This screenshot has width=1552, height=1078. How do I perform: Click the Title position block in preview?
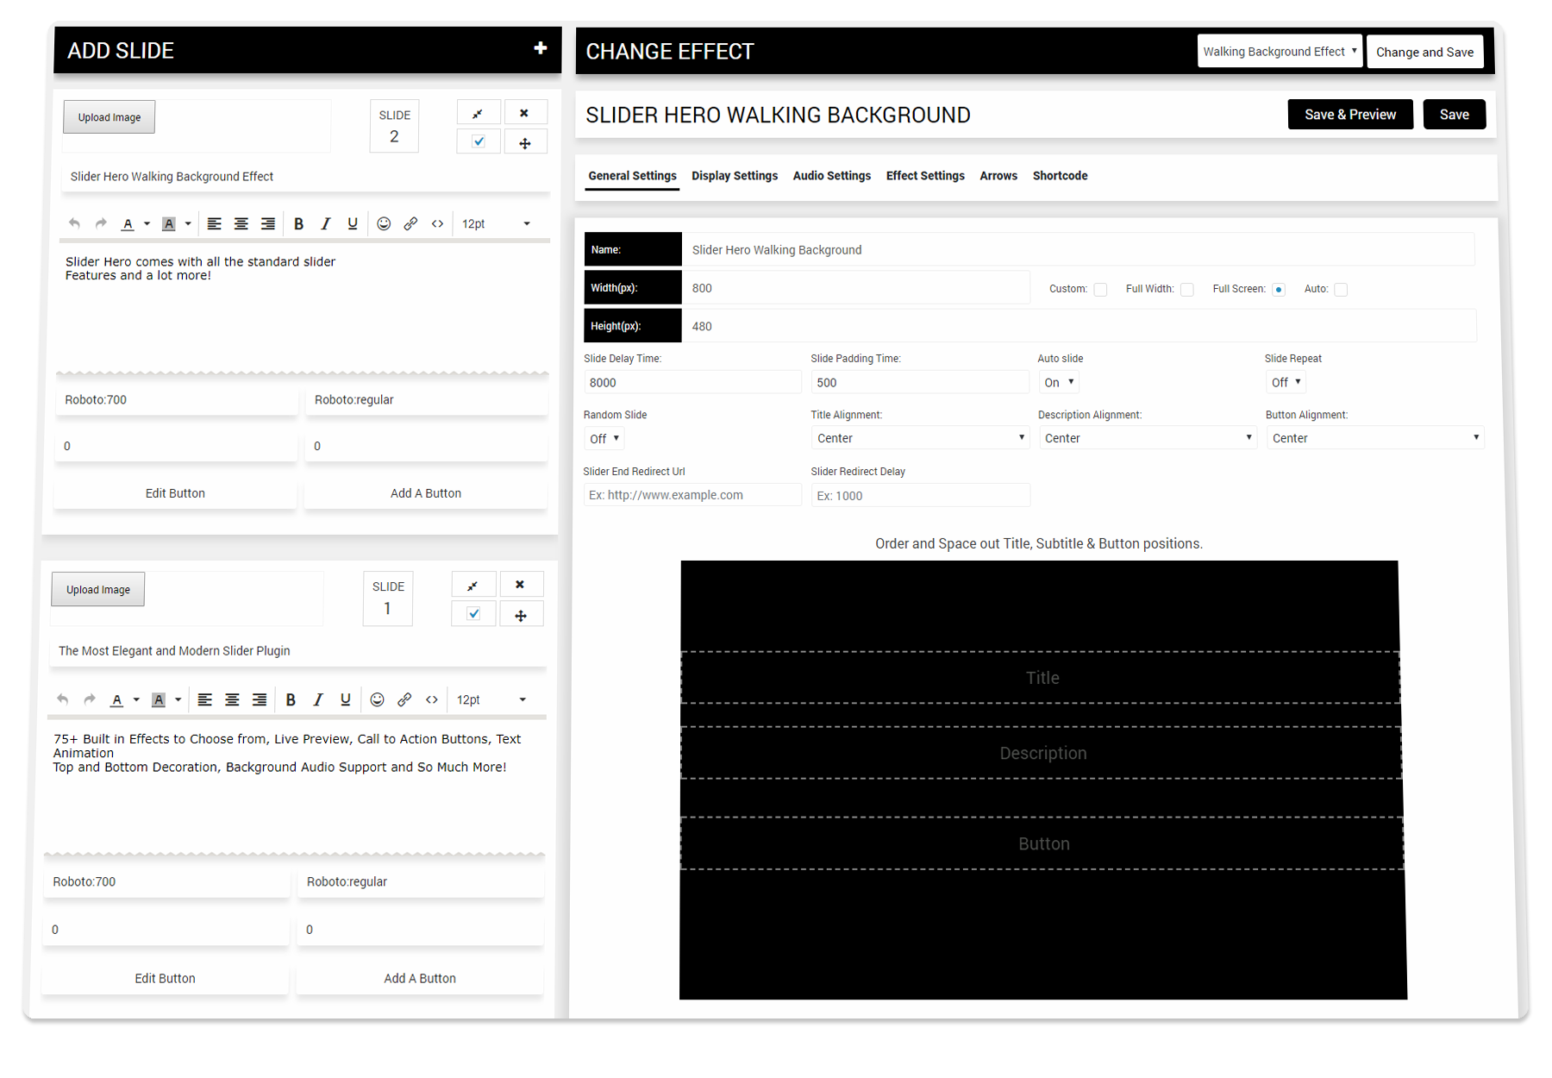click(x=1042, y=678)
